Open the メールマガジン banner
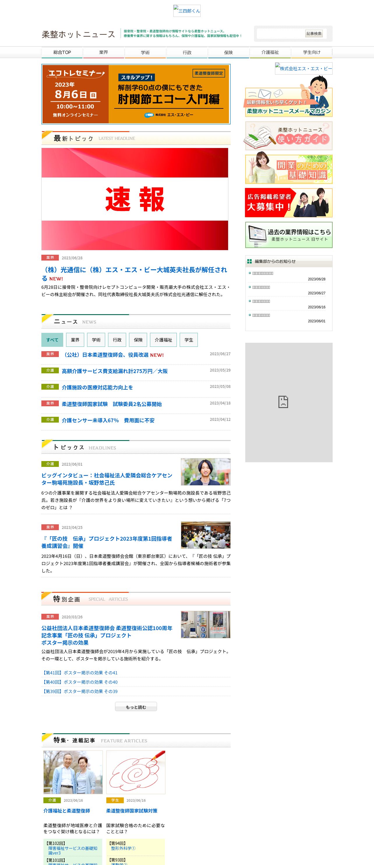 tap(288, 97)
